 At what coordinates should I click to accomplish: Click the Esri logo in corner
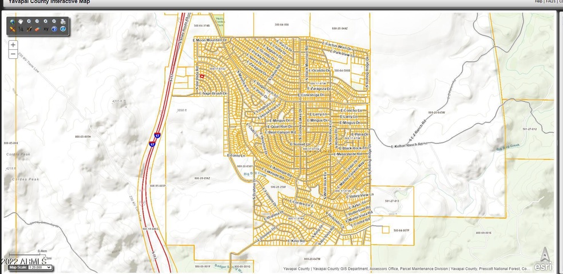tap(544, 265)
